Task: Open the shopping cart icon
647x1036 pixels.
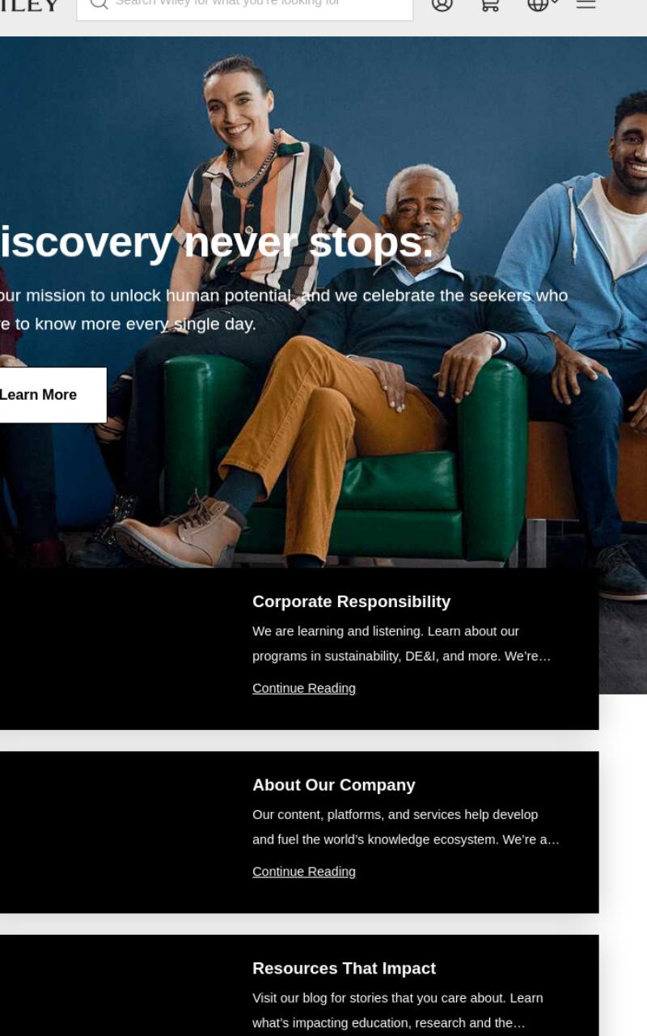Action: [490, 4]
